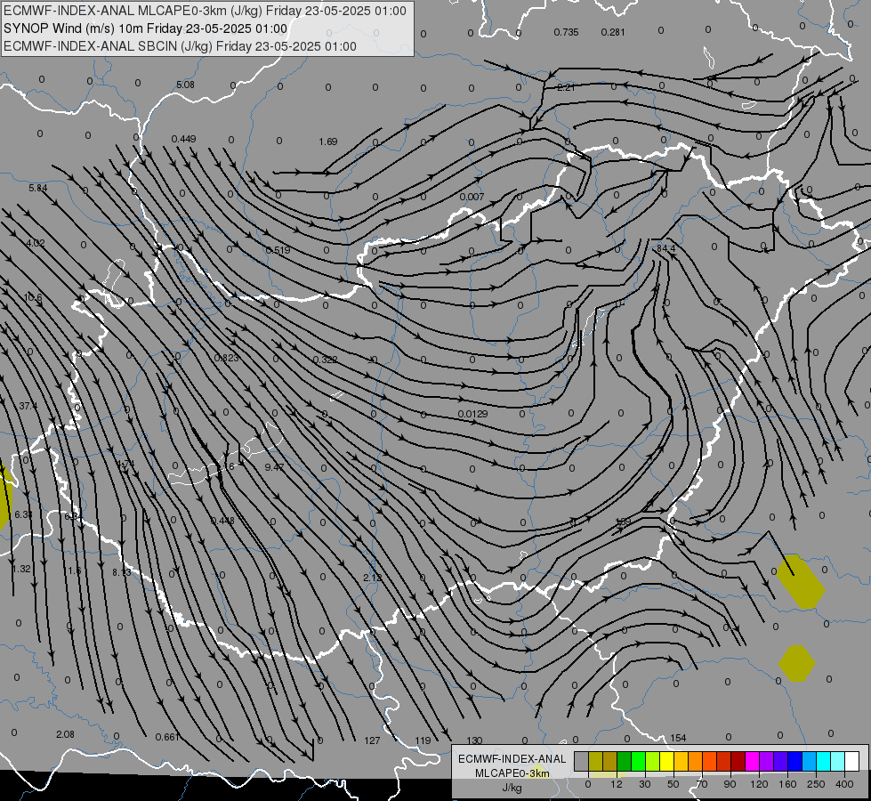Click the legend title ECMWF-INDEX-ANAL
Viewport: 871px width, 801px height.
click(512, 759)
